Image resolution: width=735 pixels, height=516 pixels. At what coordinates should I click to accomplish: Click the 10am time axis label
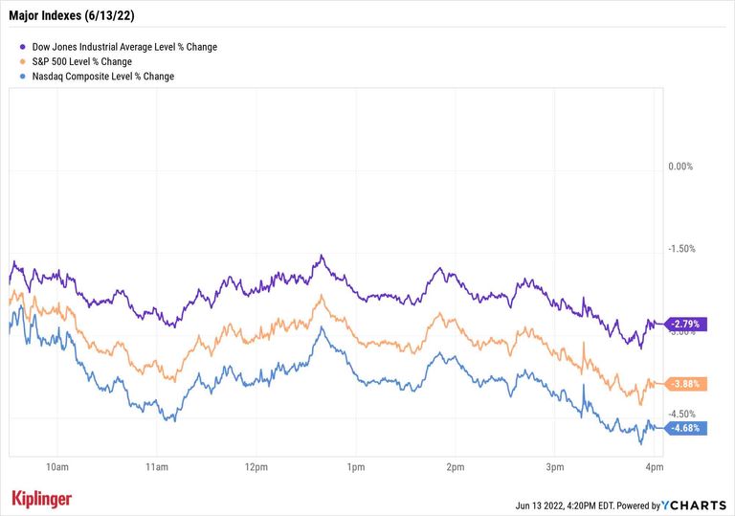point(57,467)
